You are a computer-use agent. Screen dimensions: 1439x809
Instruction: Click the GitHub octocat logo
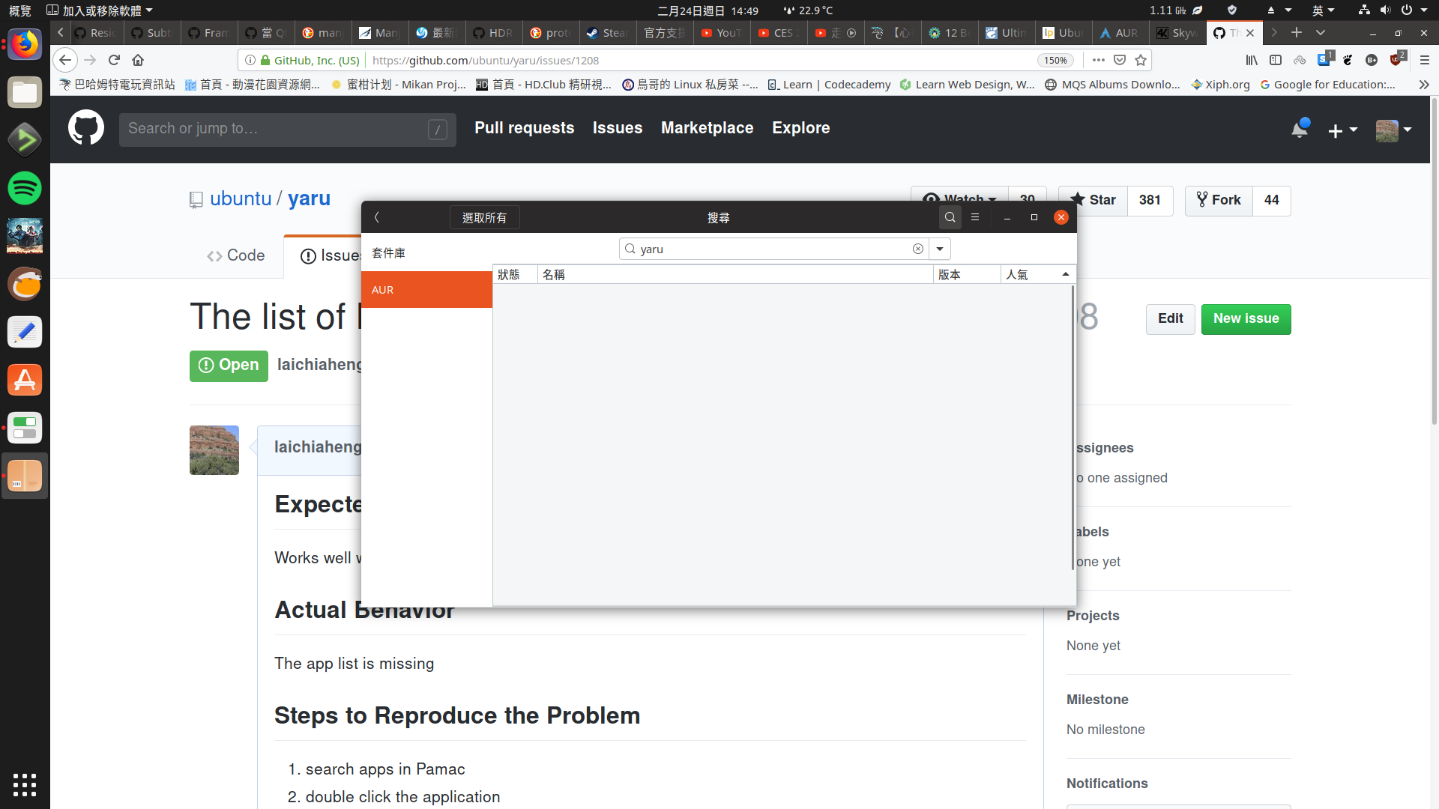(x=86, y=128)
